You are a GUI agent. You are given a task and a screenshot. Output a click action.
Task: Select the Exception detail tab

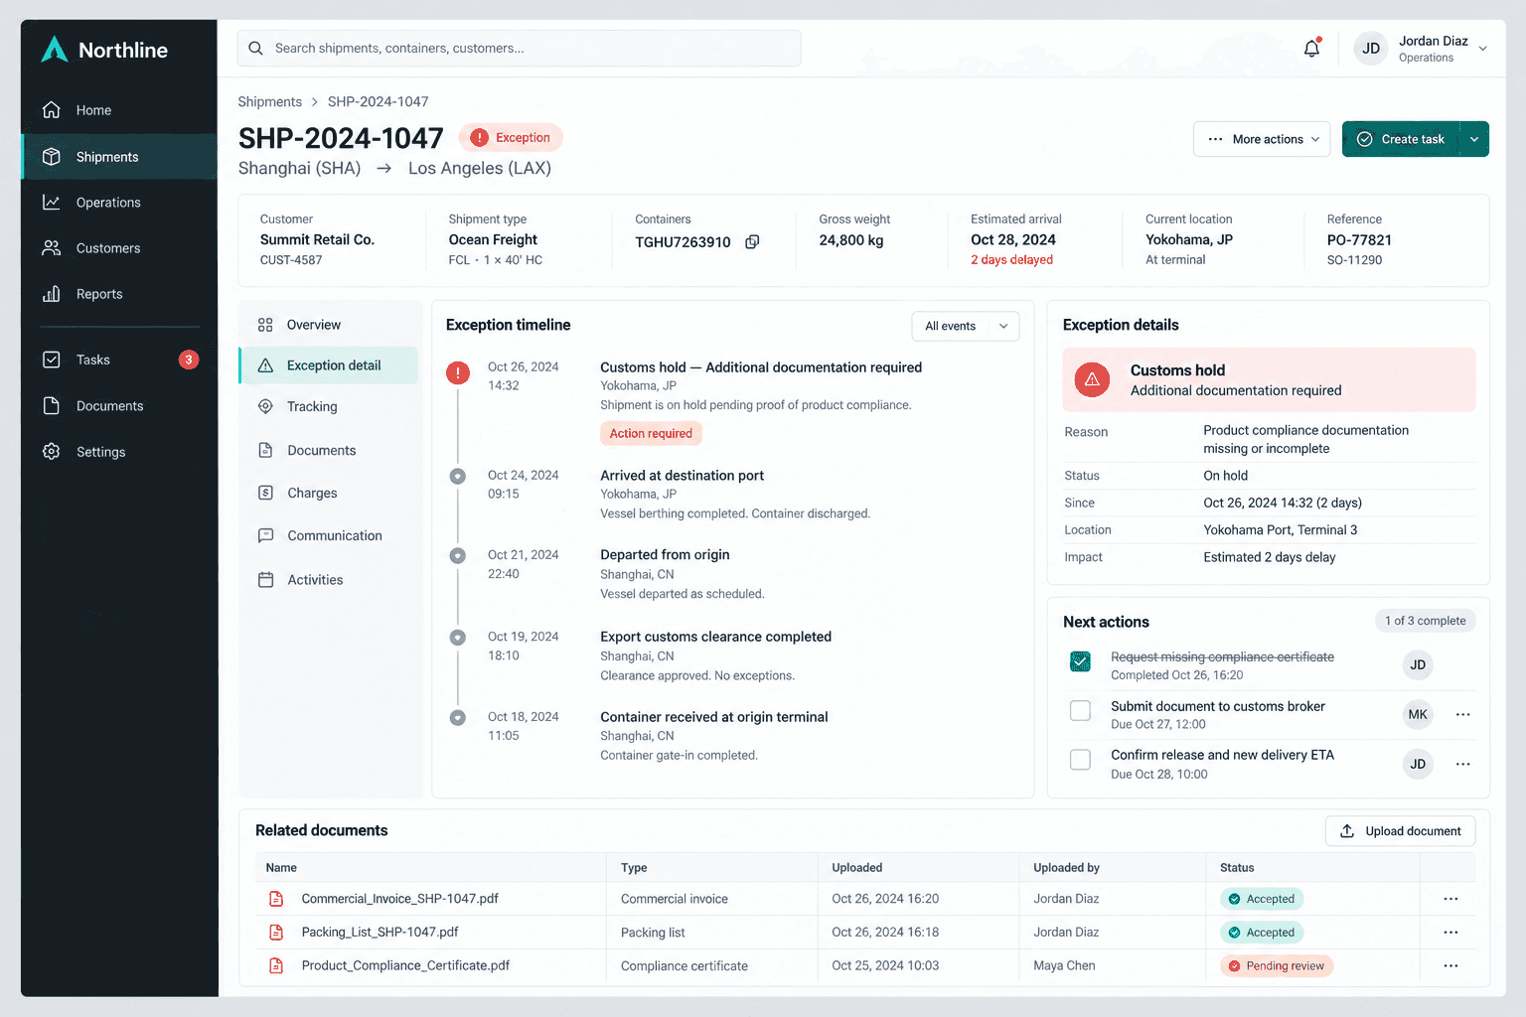(329, 365)
